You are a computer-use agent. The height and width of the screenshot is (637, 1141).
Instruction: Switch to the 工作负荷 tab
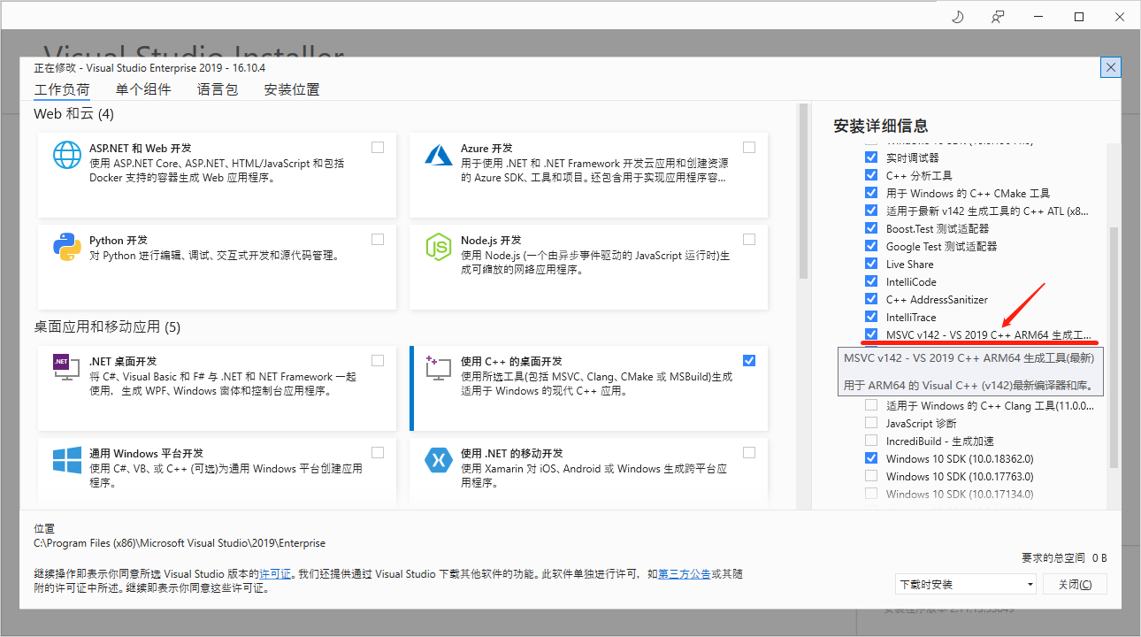point(62,89)
